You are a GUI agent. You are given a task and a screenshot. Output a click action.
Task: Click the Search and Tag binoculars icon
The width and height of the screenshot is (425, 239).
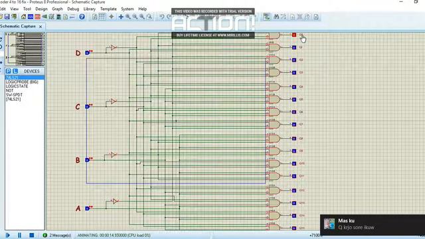276,17
